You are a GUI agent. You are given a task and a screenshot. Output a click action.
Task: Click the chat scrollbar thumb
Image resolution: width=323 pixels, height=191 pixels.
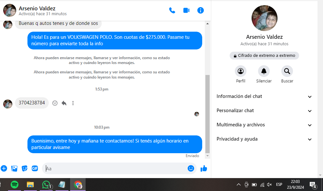tap(207, 114)
